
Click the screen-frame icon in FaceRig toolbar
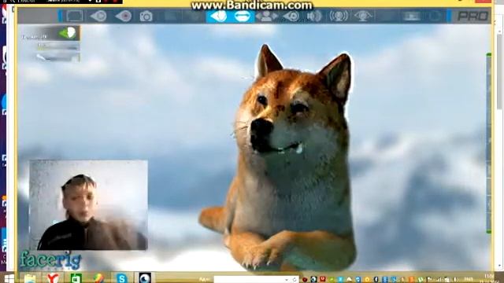point(75,16)
